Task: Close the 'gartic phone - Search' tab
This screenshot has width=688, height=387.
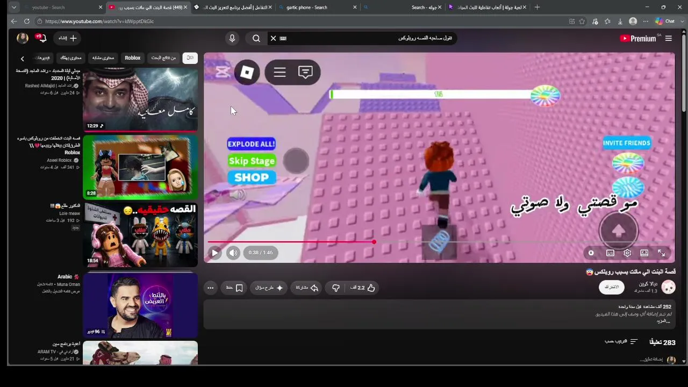Action: click(x=355, y=8)
